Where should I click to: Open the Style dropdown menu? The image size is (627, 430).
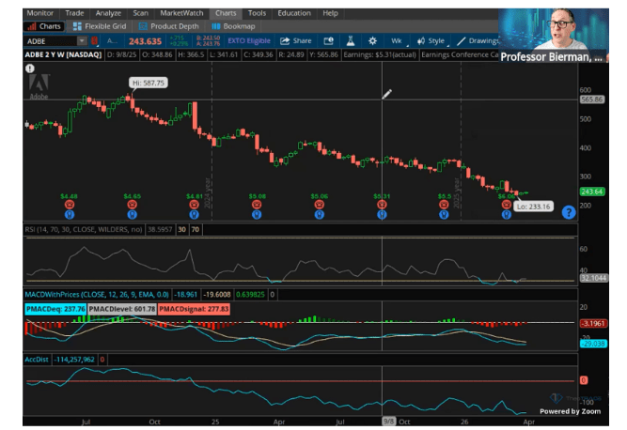click(431, 40)
